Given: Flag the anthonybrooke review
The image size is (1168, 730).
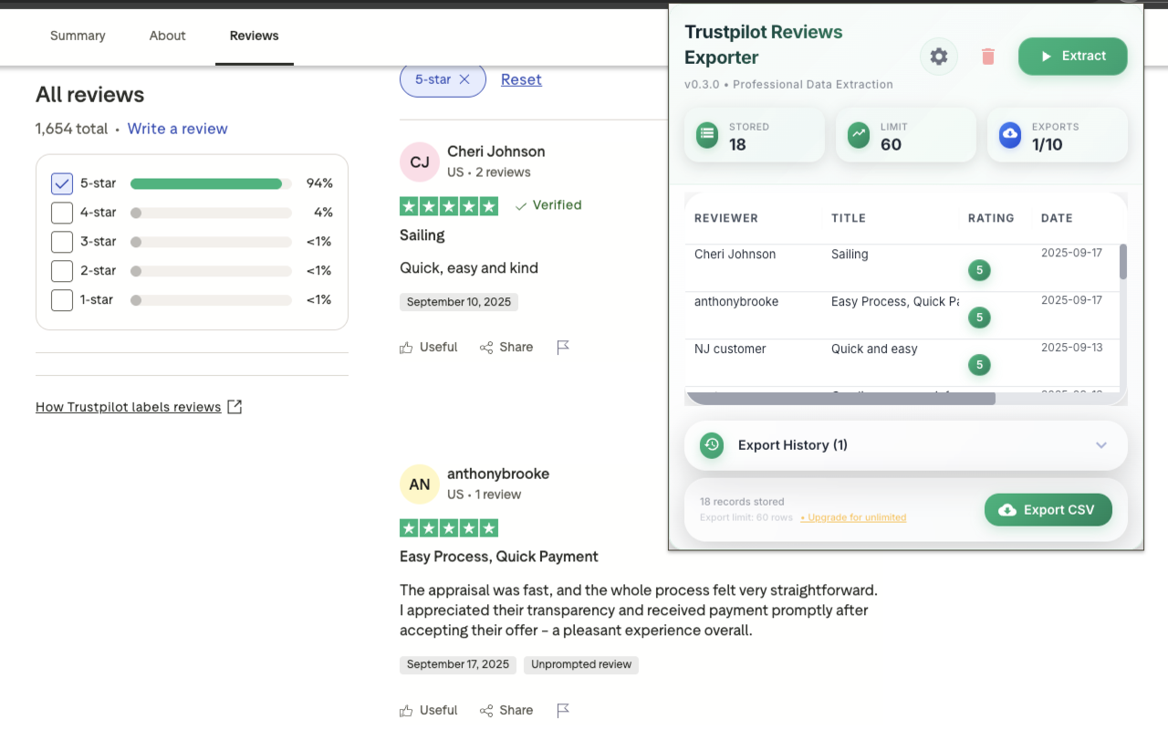Looking at the screenshot, I should (563, 710).
